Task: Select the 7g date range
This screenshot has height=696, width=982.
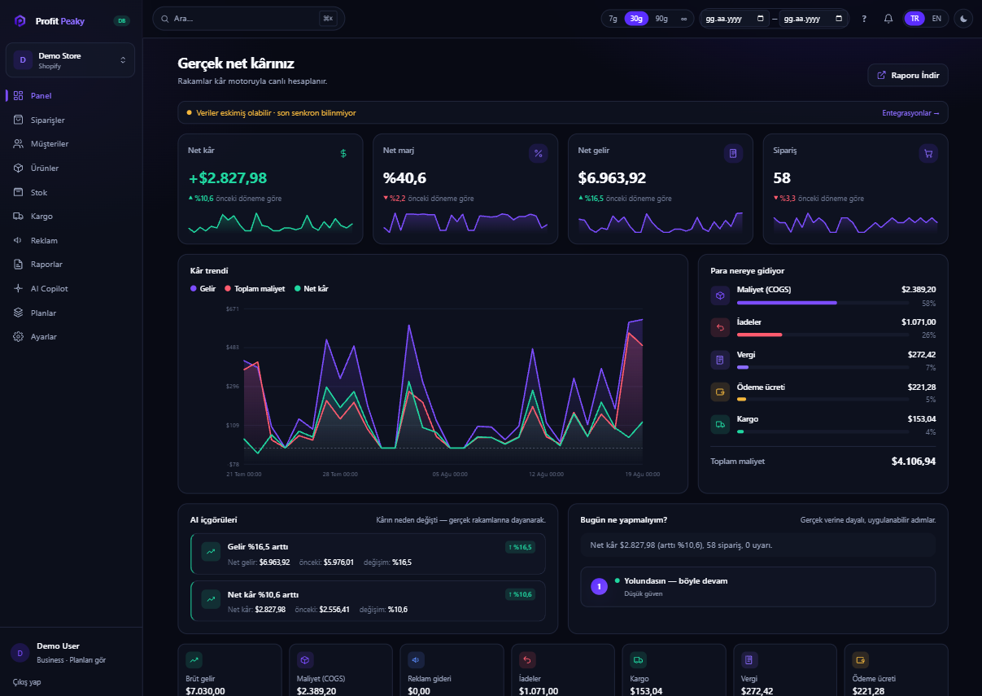Action: click(613, 19)
